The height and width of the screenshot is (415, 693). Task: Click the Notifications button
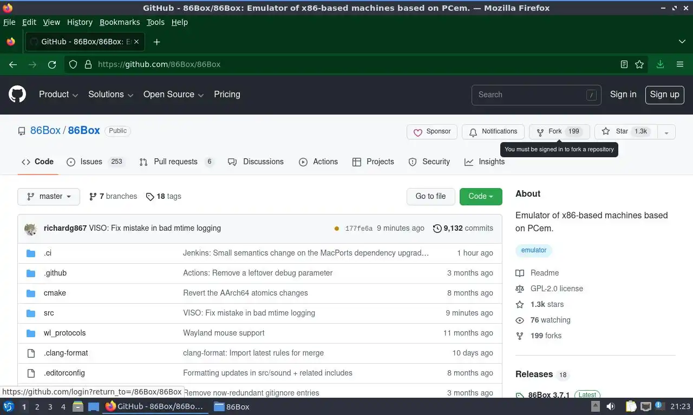tap(493, 132)
